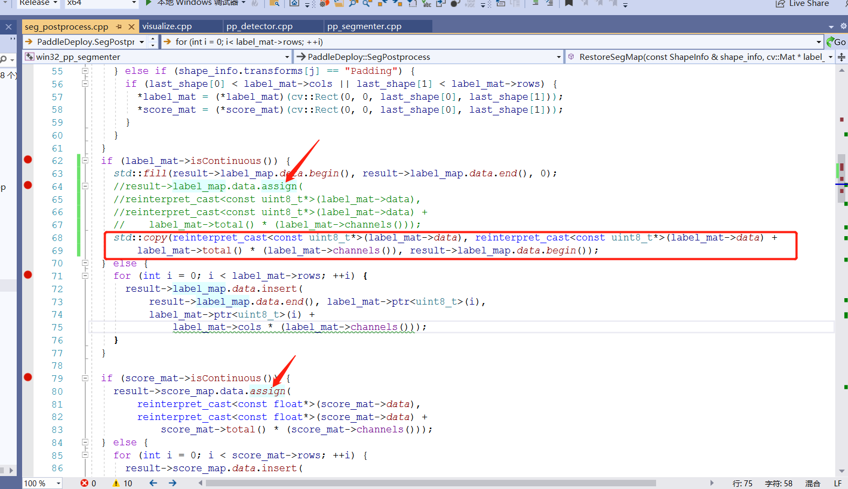Click the horizontal scrollbar thumb
This screenshot has height=489, width=848.
pyautogui.click(x=431, y=483)
